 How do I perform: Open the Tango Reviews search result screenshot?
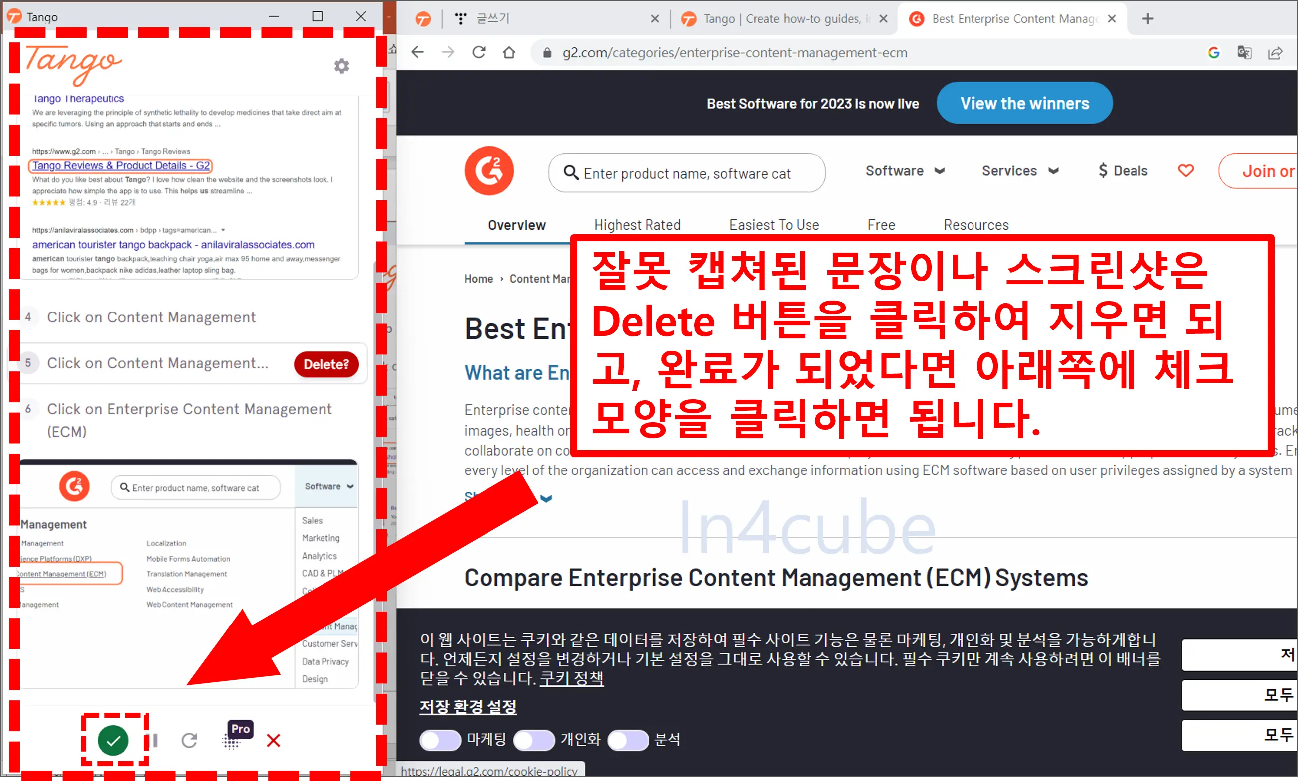(189, 187)
